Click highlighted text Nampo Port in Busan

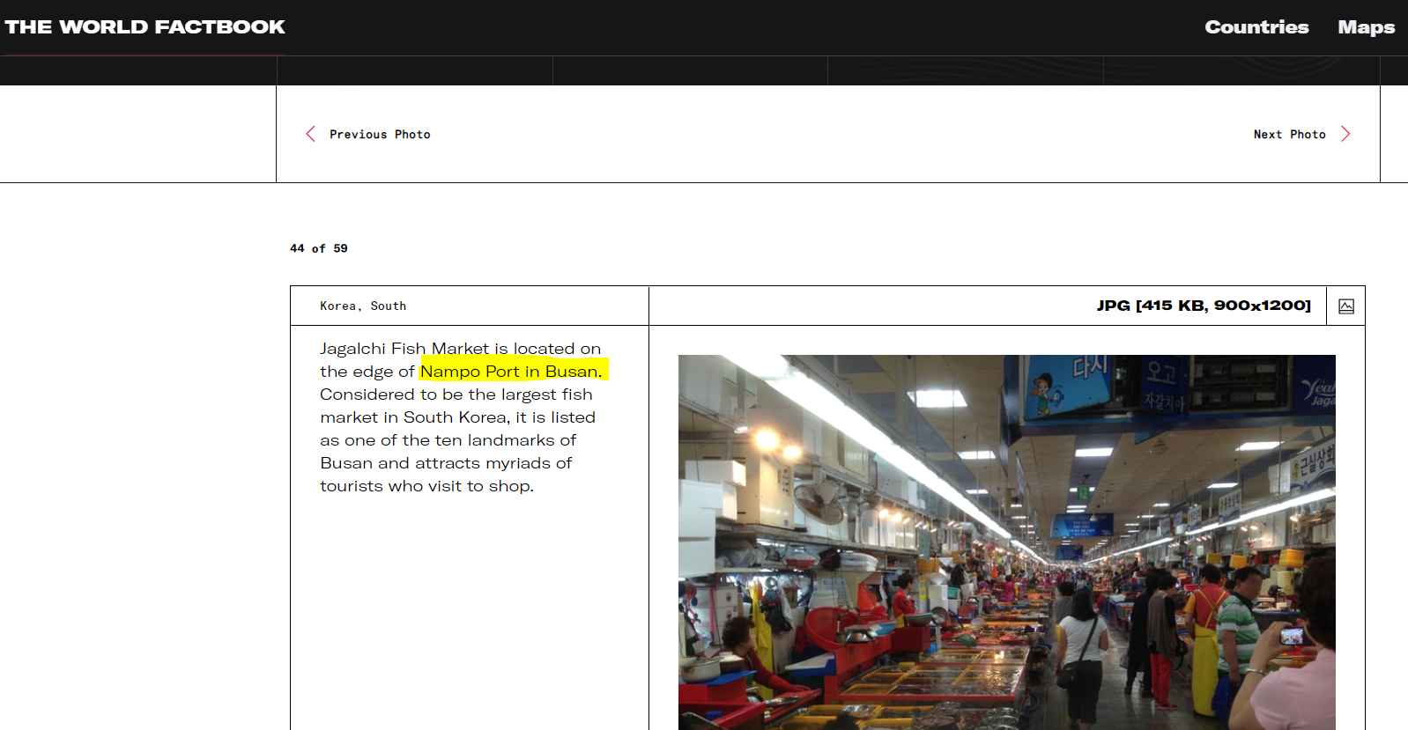tap(511, 372)
